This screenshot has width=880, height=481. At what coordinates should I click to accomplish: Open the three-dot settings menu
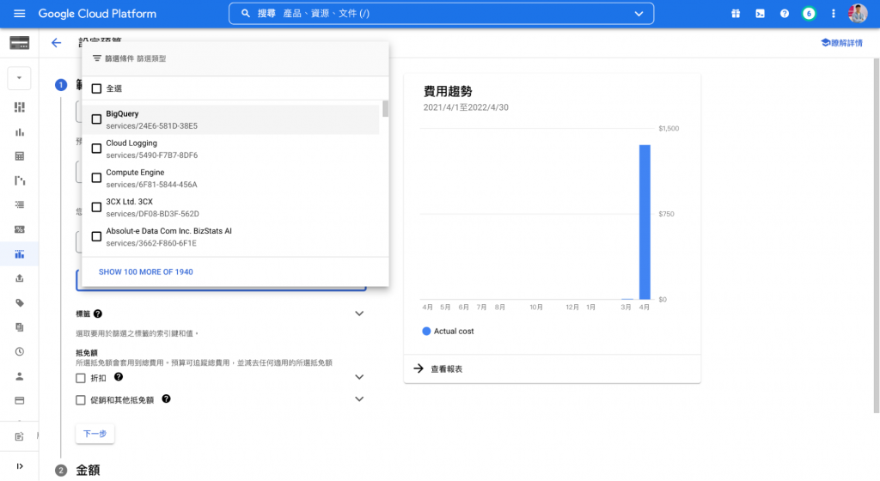[x=834, y=14]
